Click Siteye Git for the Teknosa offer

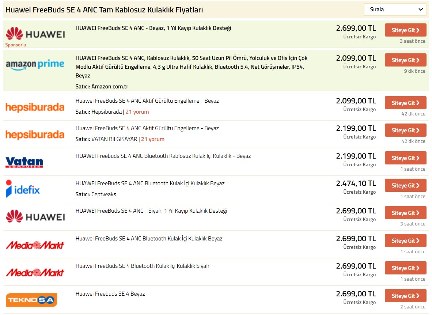point(406,296)
